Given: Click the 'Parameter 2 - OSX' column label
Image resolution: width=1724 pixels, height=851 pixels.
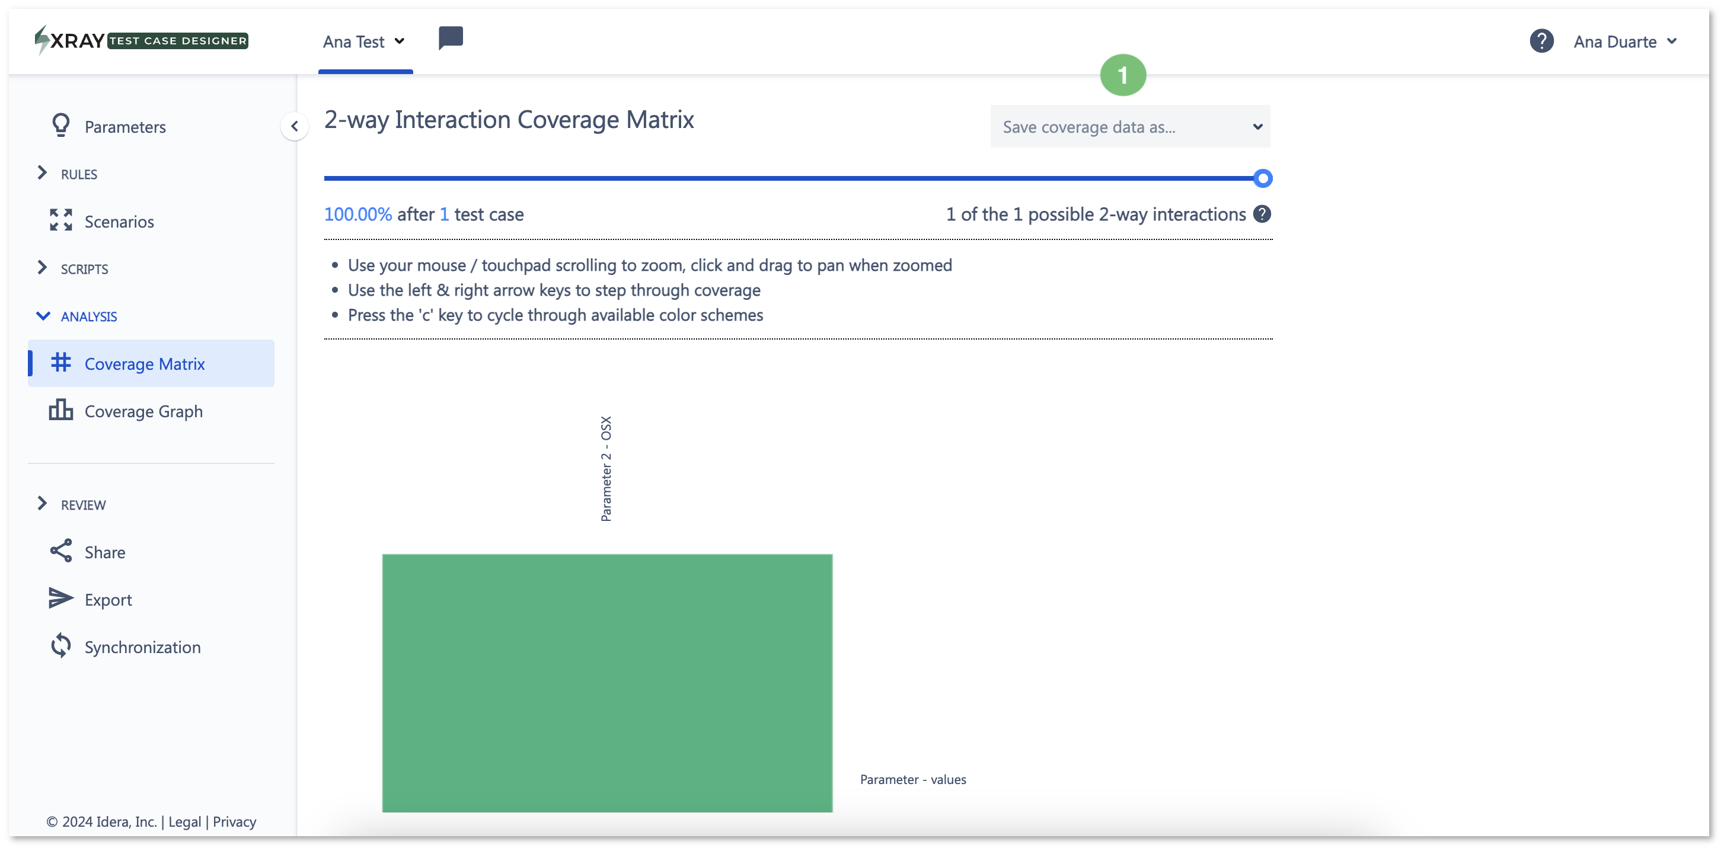Looking at the screenshot, I should (x=606, y=469).
